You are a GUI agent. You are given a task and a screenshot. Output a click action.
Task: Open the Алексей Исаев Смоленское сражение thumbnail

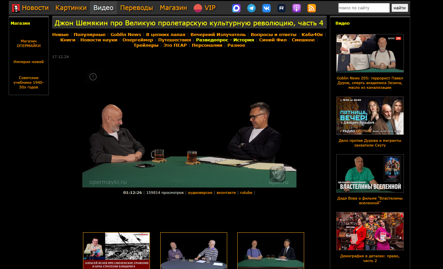click(x=116, y=251)
